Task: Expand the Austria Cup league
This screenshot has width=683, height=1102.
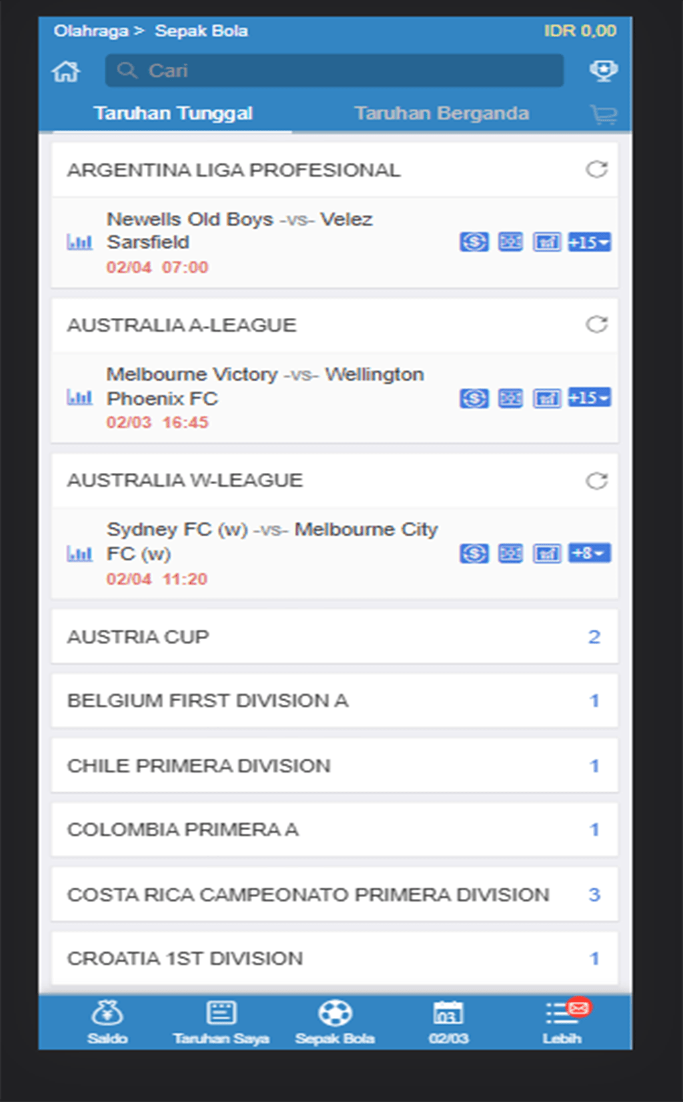Action: click(x=334, y=636)
